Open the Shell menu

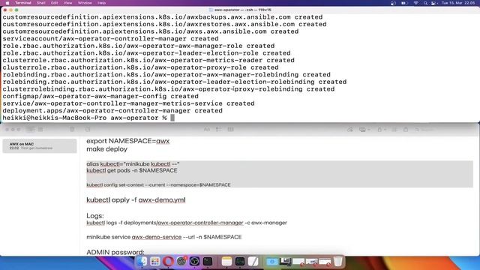(x=41, y=3)
